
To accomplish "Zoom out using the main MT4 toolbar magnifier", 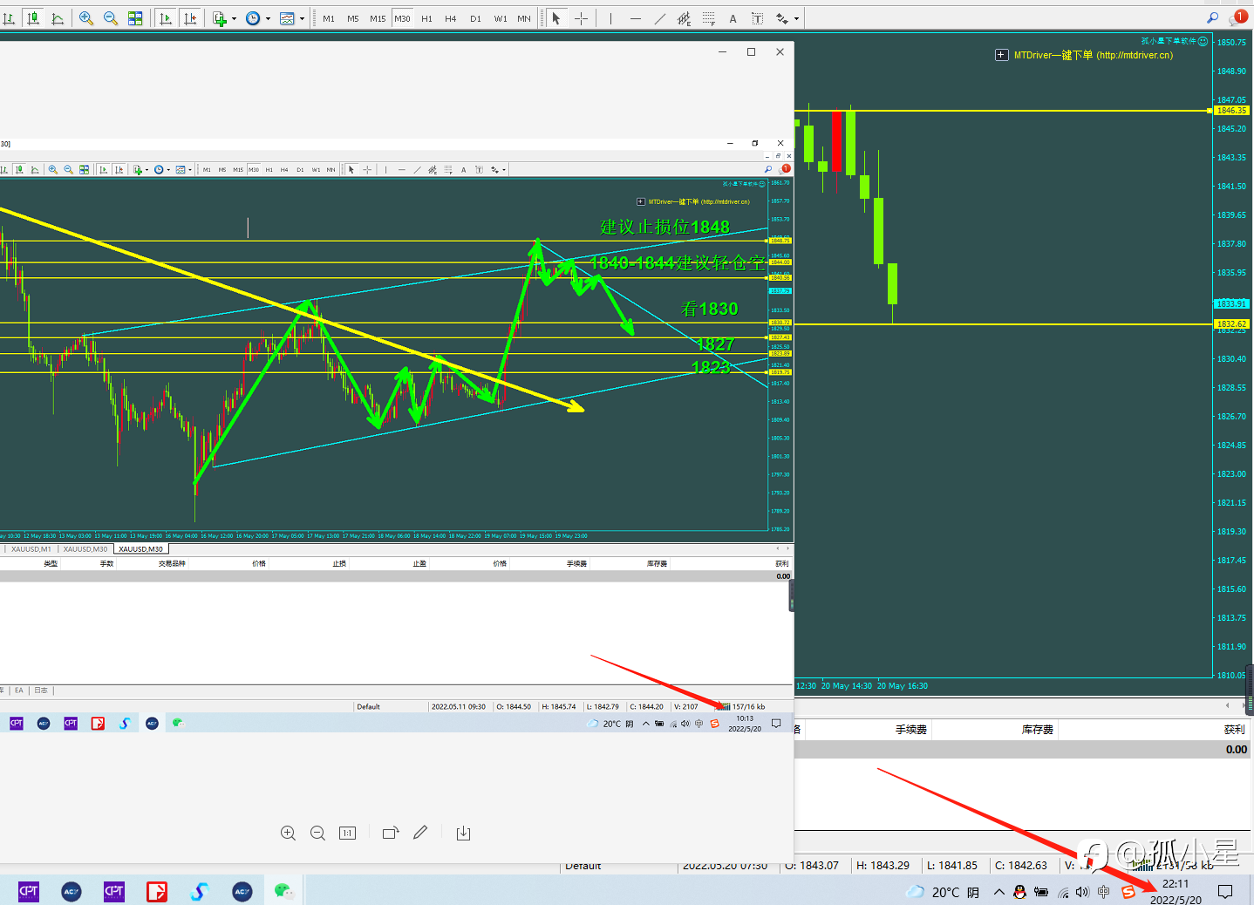I will [x=110, y=18].
